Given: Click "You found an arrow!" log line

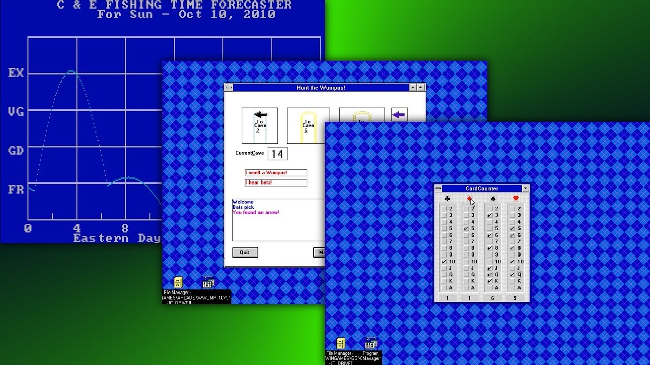Looking at the screenshot, I should click(x=255, y=212).
